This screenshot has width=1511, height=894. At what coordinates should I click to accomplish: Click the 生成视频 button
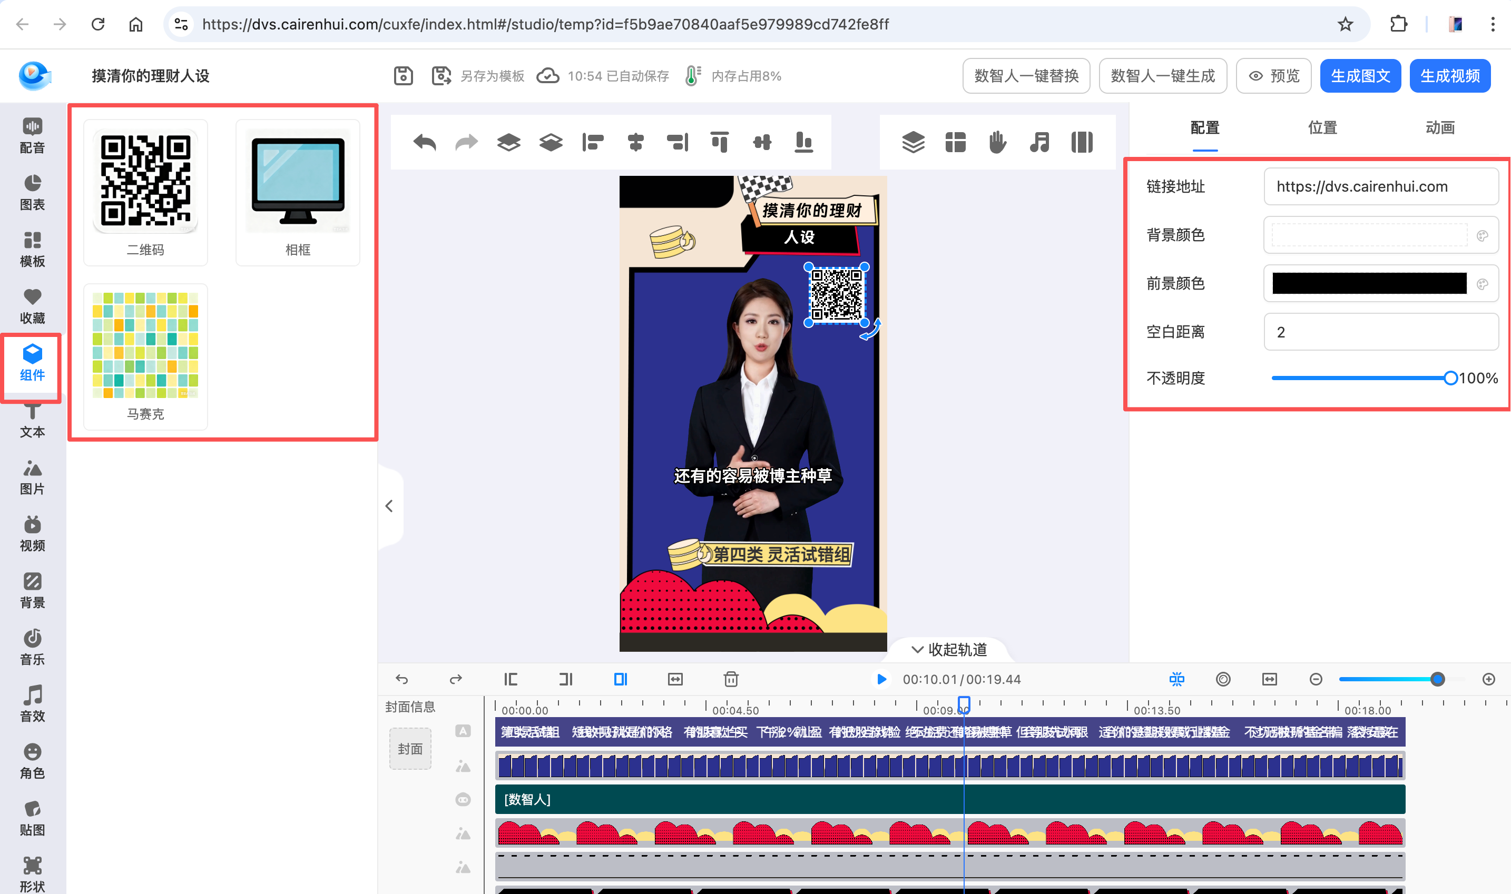click(1449, 76)
